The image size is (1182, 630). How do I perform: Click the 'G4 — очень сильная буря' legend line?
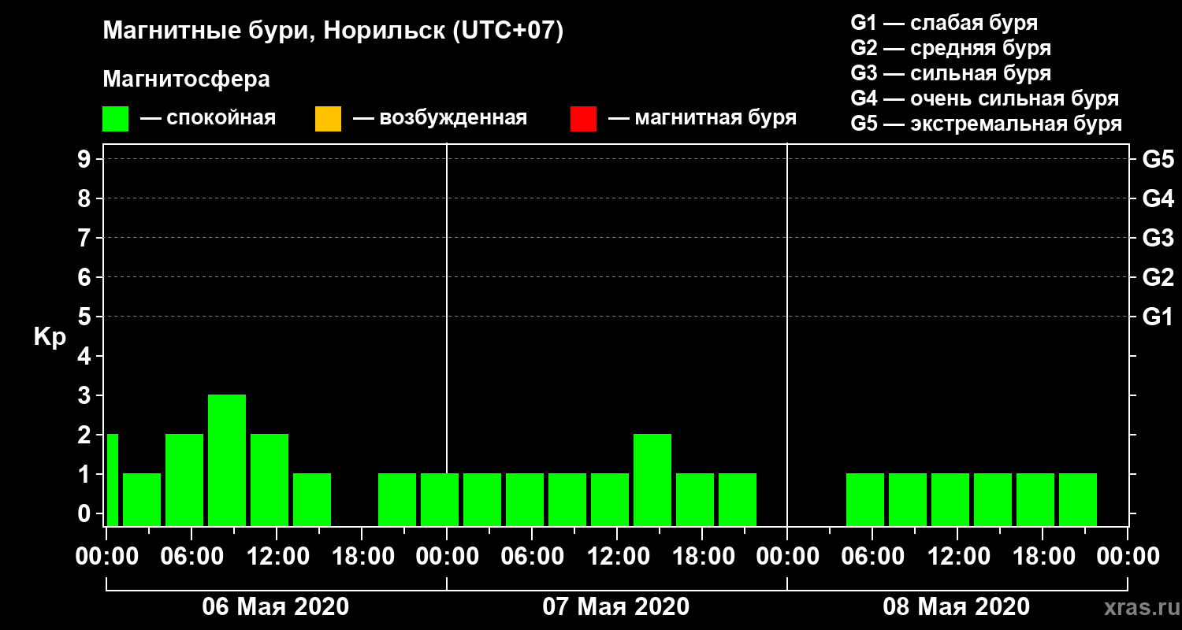click(985, 98)
